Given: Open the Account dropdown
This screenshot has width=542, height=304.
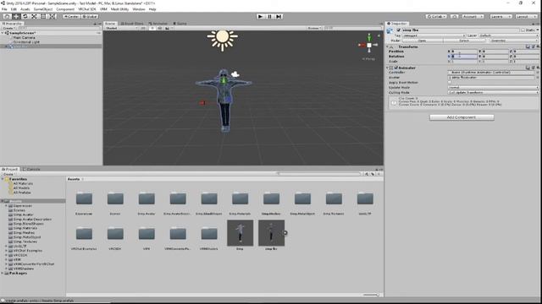Looking at the screenshot, I should coord(473,17).
